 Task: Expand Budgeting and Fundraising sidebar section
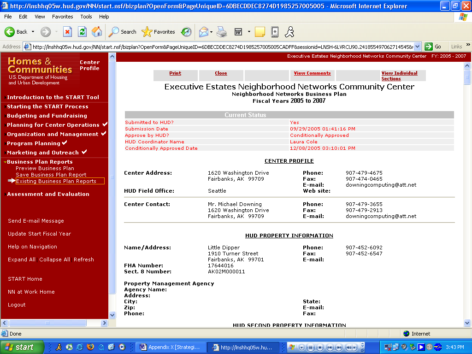click(47, 116)
